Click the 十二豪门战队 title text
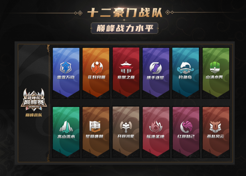This screenshot has height=176, width=246. 125,13
